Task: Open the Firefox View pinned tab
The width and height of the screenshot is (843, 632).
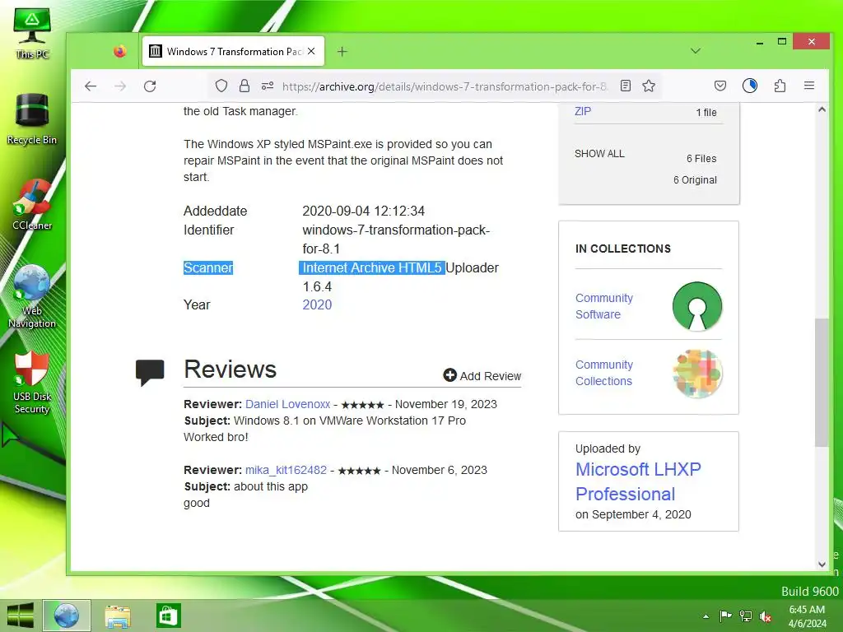Action: pyautogui.click(x=120, y=52)
